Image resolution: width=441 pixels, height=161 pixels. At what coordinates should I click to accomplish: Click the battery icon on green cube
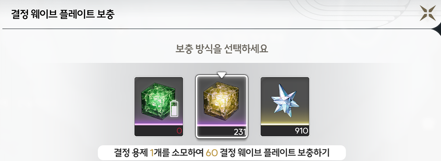point(175,109)
